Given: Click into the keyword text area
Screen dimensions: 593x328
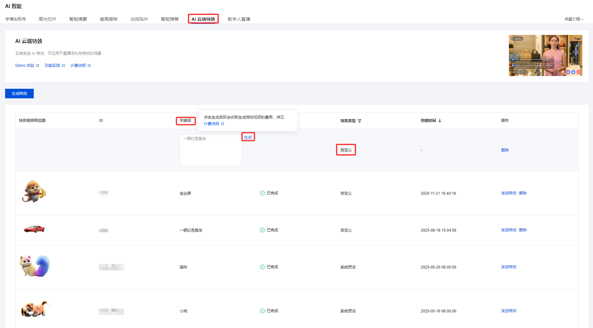Looking at the screenshot, I should (x=211, y=150).
